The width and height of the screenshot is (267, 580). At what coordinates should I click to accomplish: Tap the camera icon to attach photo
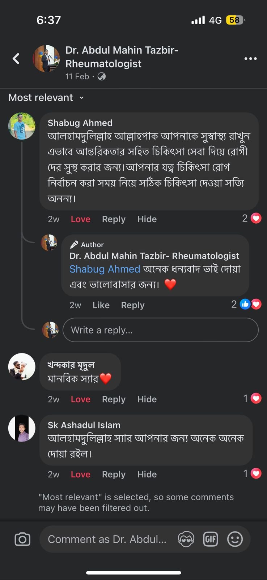(x=22, y=539)
